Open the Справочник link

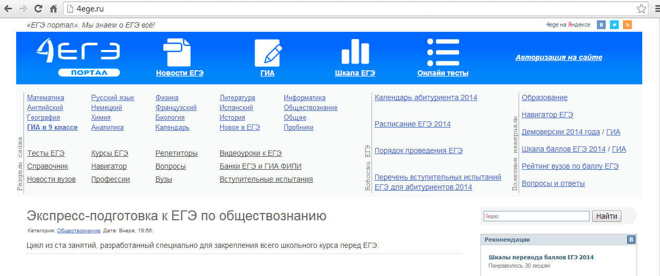click(47, 166)
